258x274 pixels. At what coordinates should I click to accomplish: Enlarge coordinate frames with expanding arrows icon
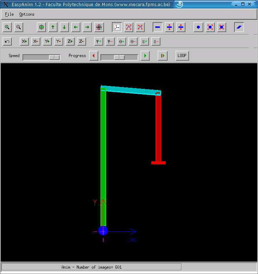pos(129,27)
